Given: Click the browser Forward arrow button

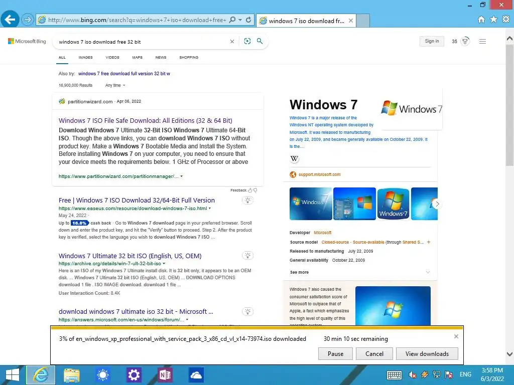Looking at the screenshot, I should coord(28,20).
